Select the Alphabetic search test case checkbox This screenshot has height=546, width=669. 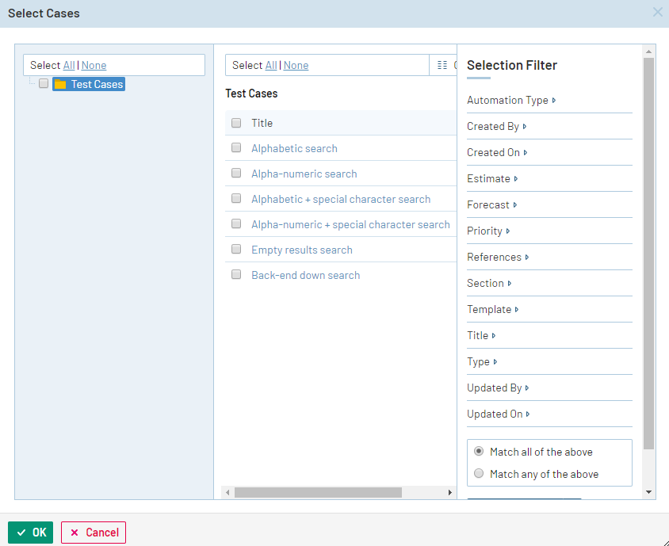point(235,148)
